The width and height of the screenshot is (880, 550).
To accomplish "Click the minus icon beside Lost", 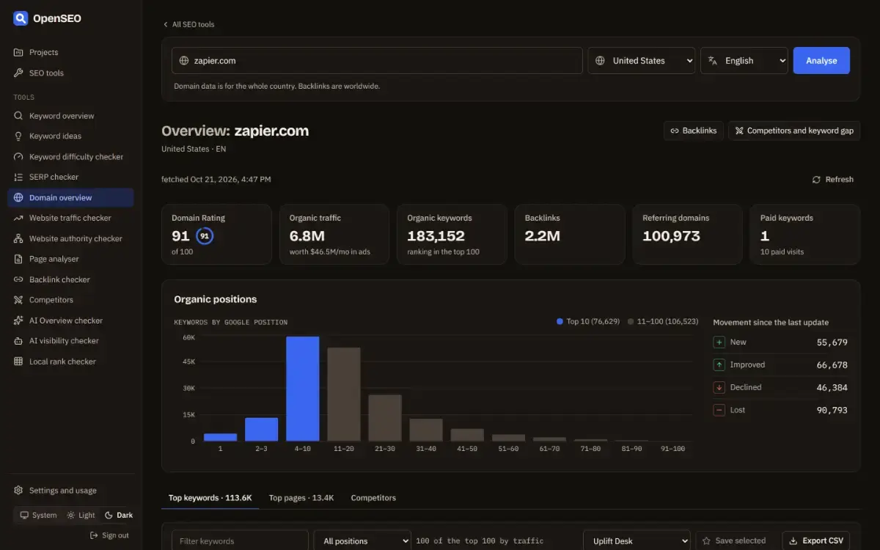I will tap(719, 410).
